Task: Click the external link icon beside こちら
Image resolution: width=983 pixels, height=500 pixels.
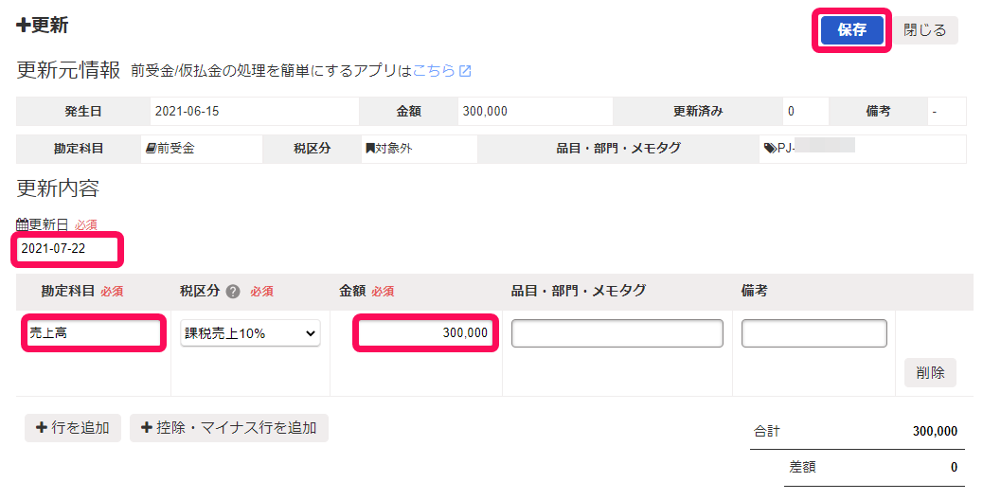Action: tap(465, 71)
